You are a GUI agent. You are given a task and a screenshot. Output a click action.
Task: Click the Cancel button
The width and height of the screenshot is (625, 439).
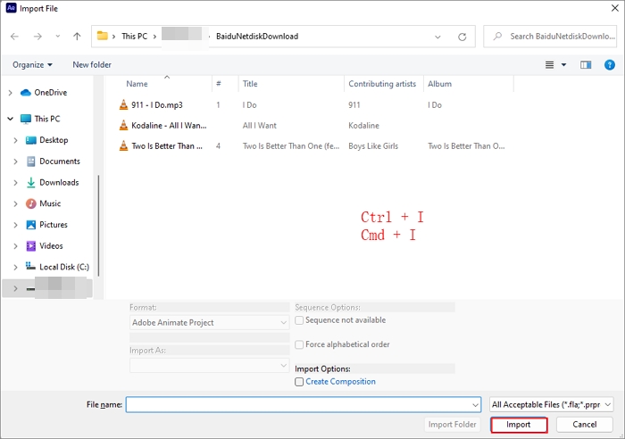[x=585, y=425]
